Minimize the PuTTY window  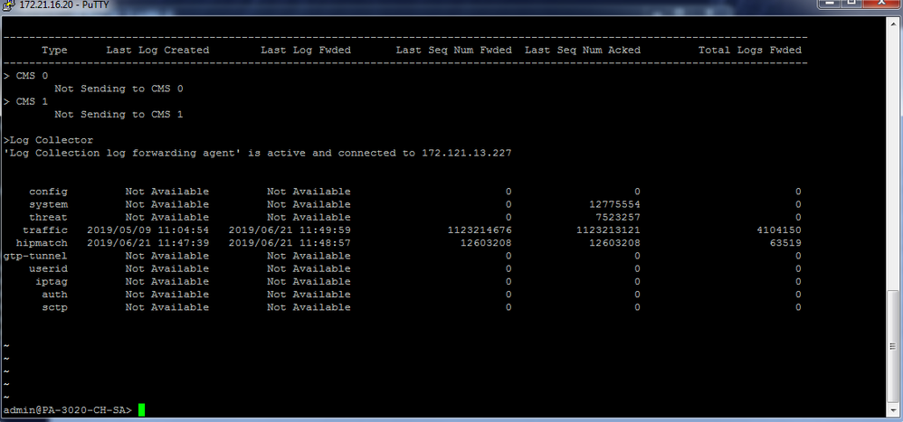pos(830,4)
